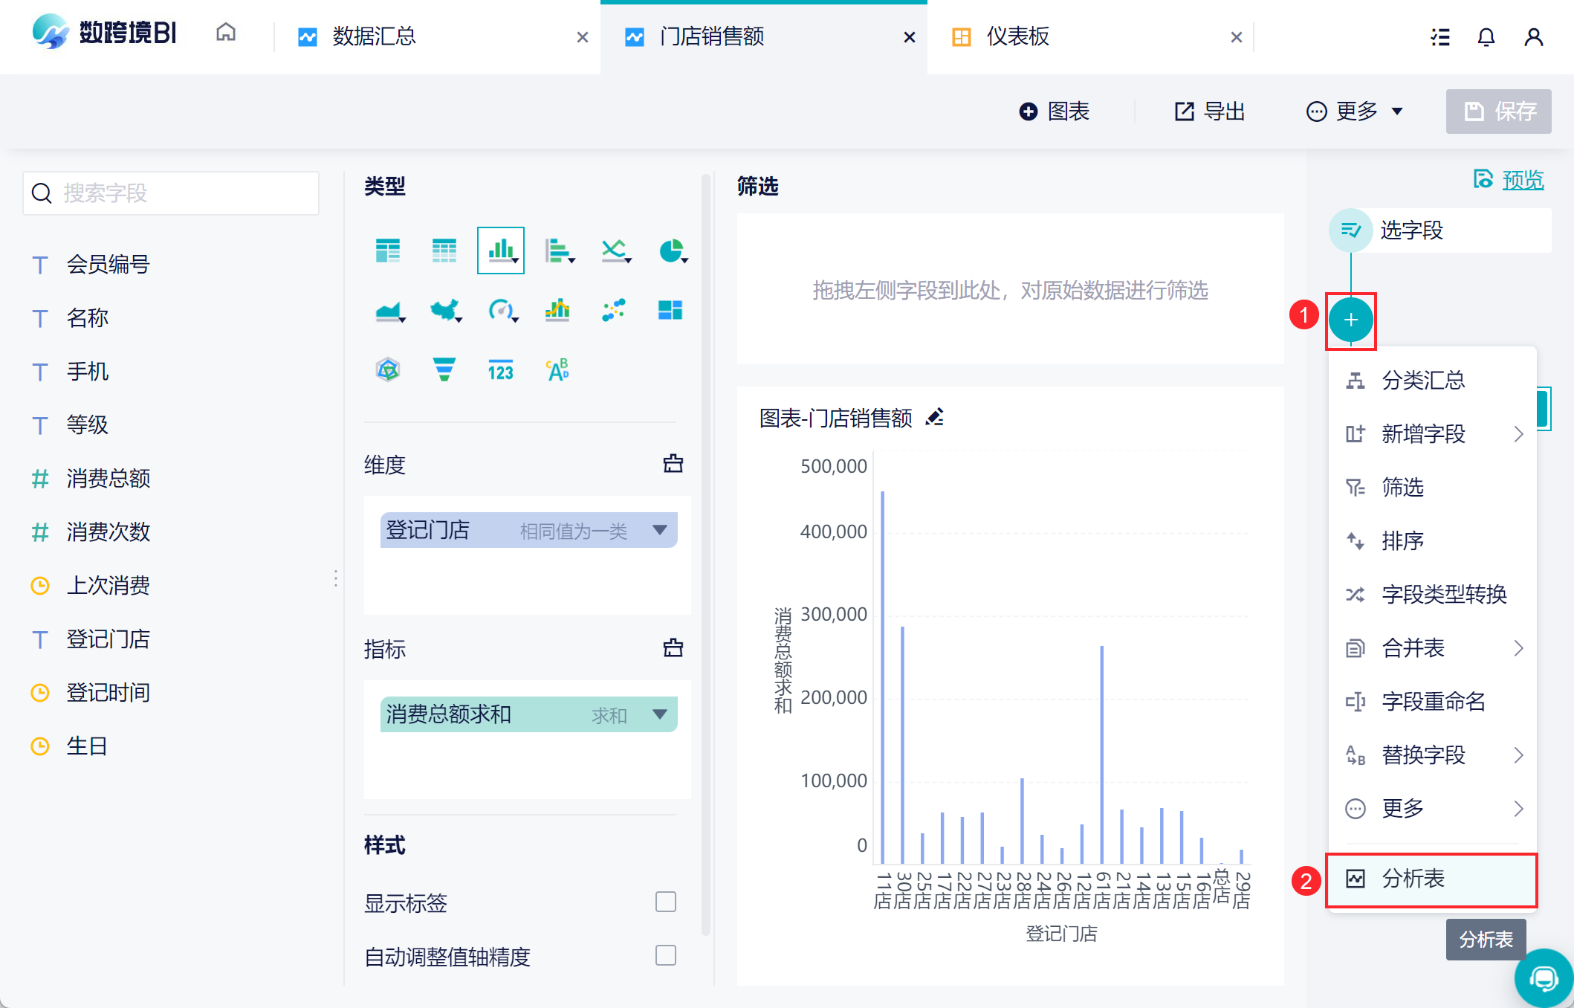
Task: Open the 消费总额求和 aggregation dropdown
Action: click(x=659, y=714)
